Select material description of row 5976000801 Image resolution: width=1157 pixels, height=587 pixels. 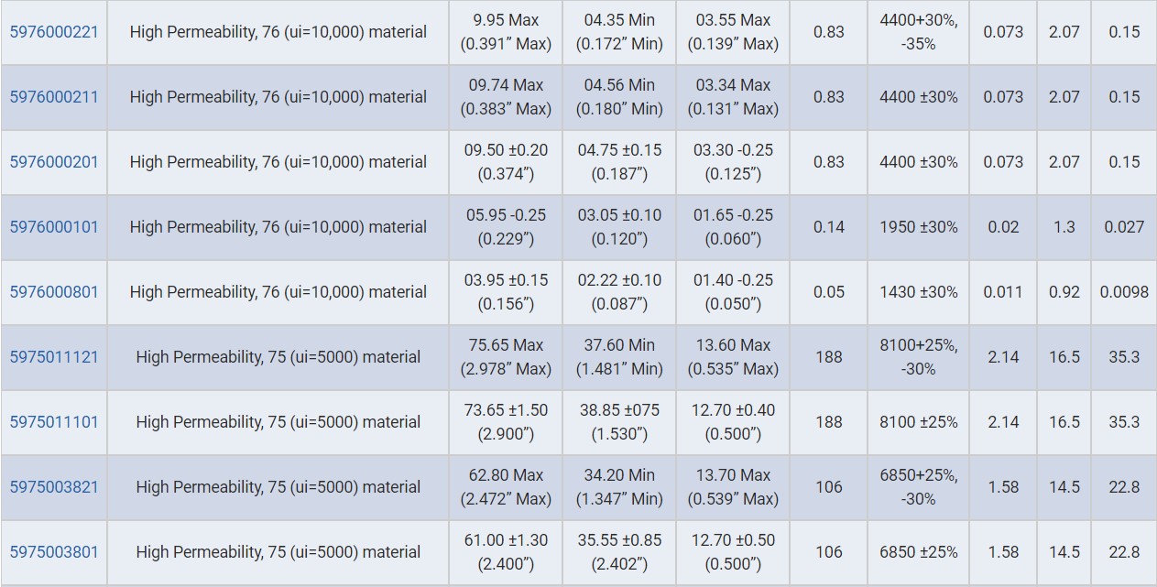click(278, 292)
